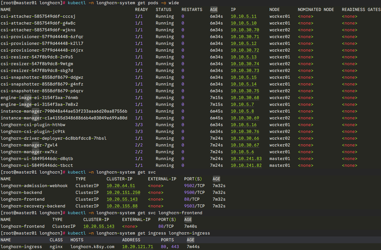Click the READINESS GATES column header

pyautogui.click(x=361, y=10)
